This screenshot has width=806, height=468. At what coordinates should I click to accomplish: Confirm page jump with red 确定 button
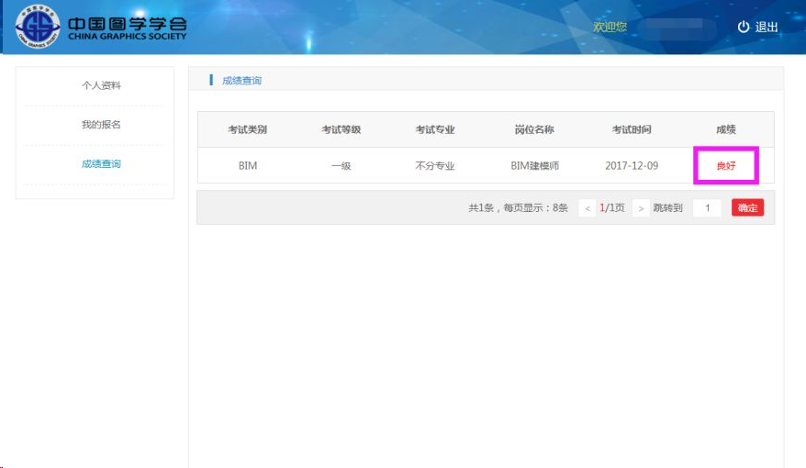click(x=747, y=207)
